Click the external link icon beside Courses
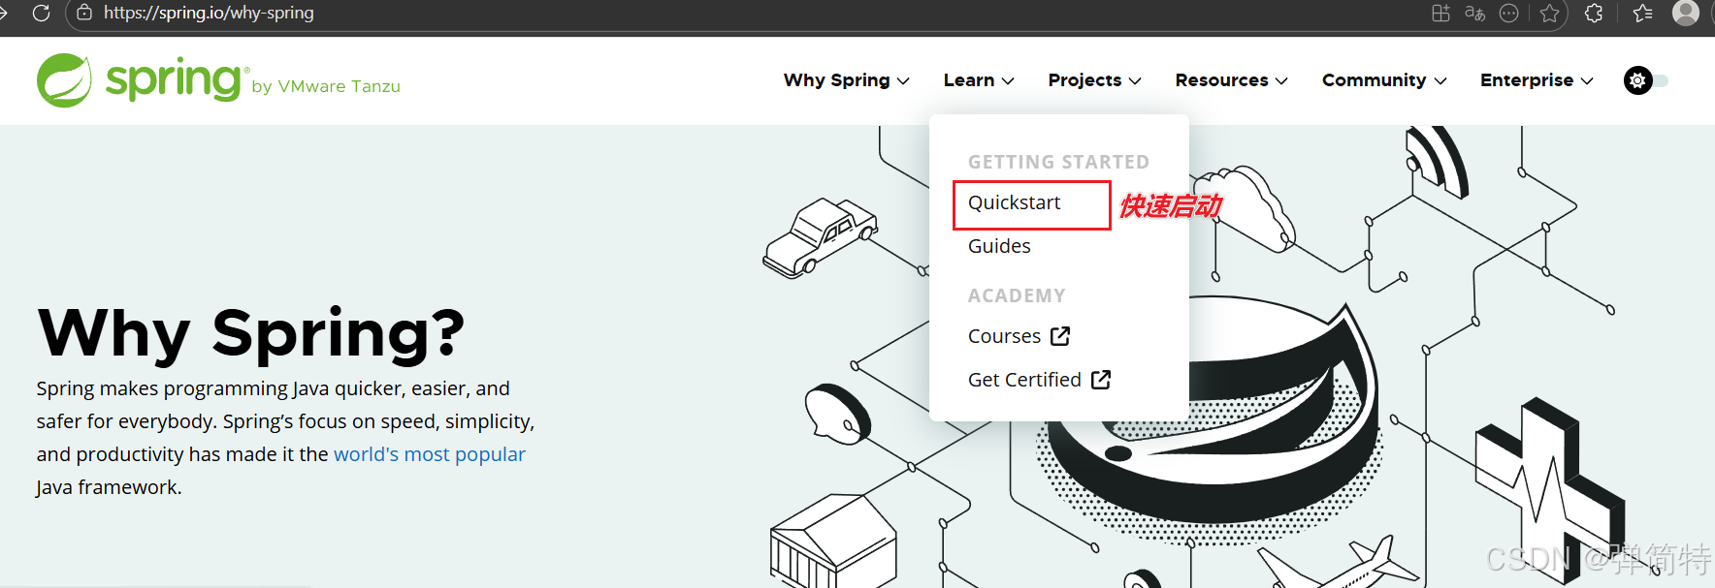Screen dimensions: 1715x588 tap(1060, 336)
